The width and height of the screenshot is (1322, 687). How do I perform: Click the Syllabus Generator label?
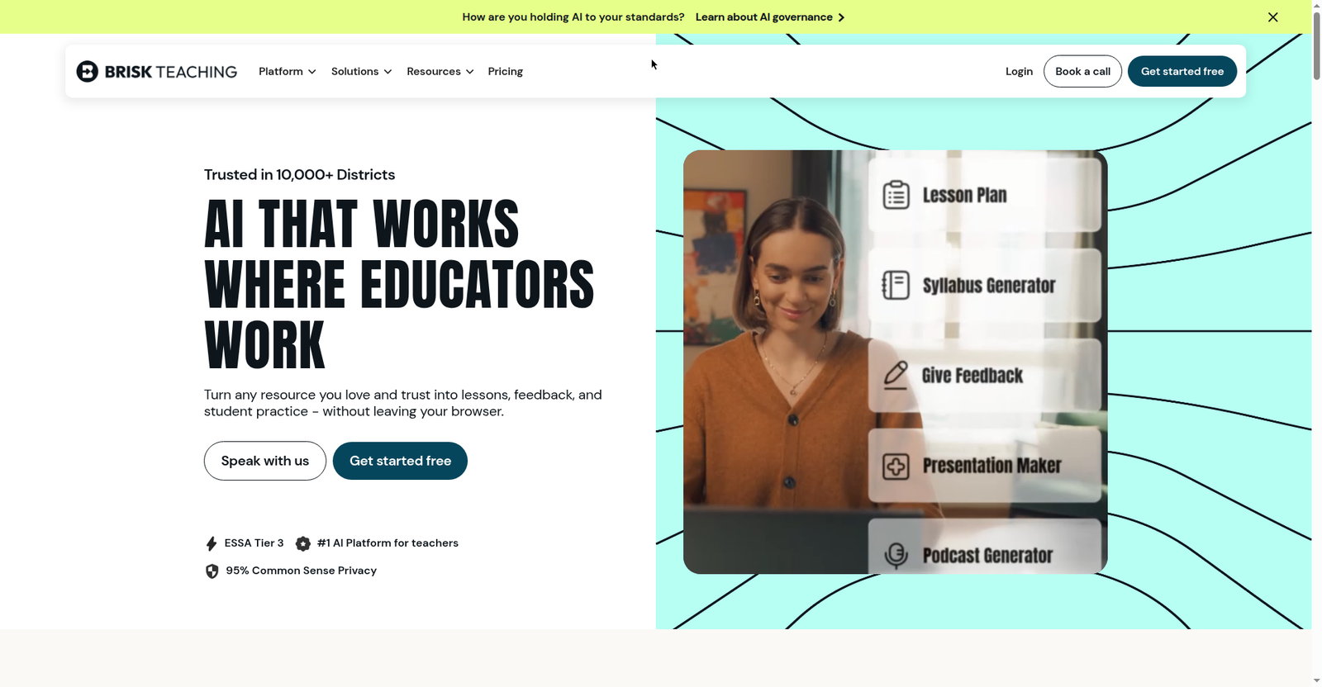point(989,286)
